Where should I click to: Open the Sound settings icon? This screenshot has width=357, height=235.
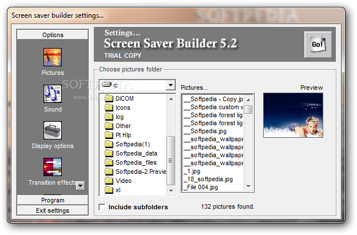53,94
